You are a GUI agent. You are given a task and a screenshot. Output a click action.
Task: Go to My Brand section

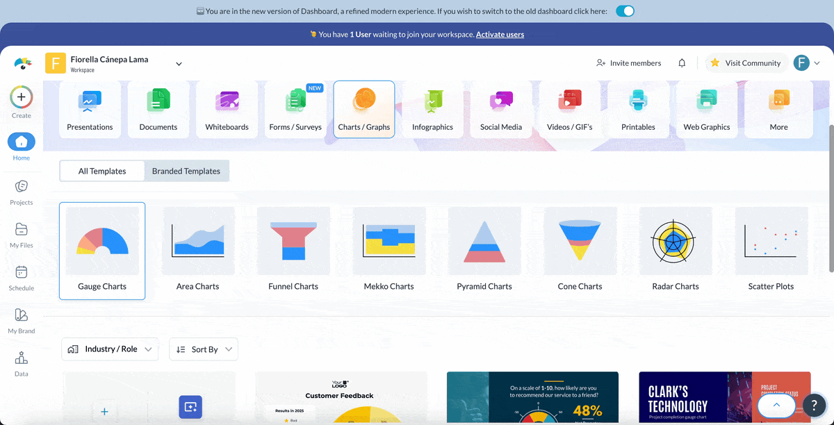point(21,316)
